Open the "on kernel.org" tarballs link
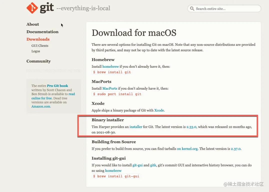Image resolution: width=269 pixels, height=192 pixels. point(187,149)
